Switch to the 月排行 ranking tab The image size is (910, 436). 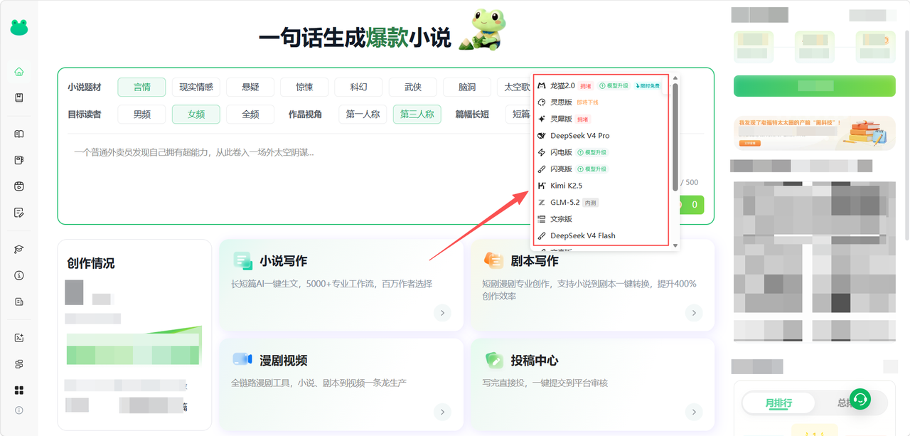point(778,403)
